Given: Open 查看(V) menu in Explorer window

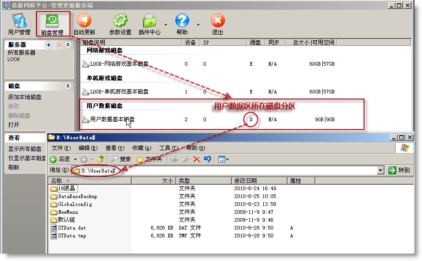Looking at the screenshot, I should 115,148.
